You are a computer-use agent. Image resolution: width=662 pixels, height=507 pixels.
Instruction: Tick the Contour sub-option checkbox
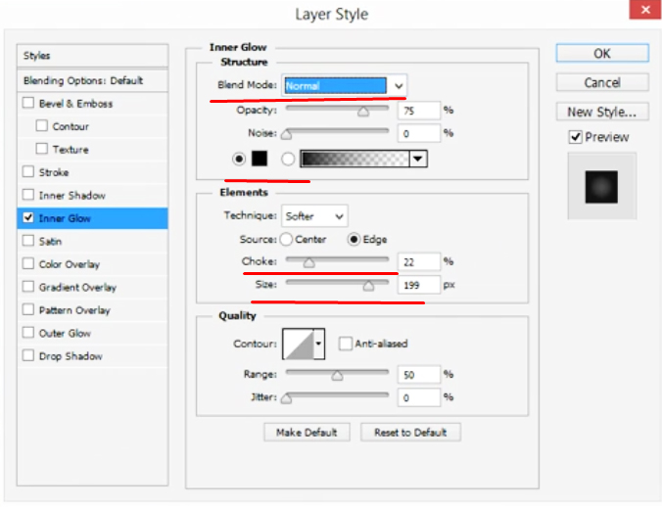[42, 125]
